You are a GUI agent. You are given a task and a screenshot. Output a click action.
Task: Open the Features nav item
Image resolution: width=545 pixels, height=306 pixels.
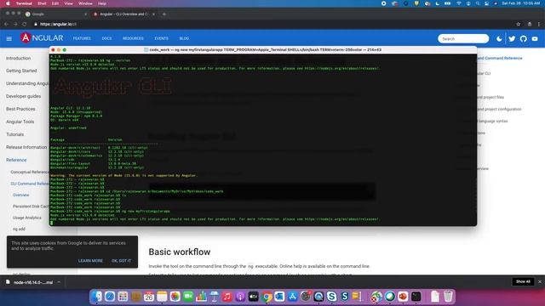pos(82,38)
